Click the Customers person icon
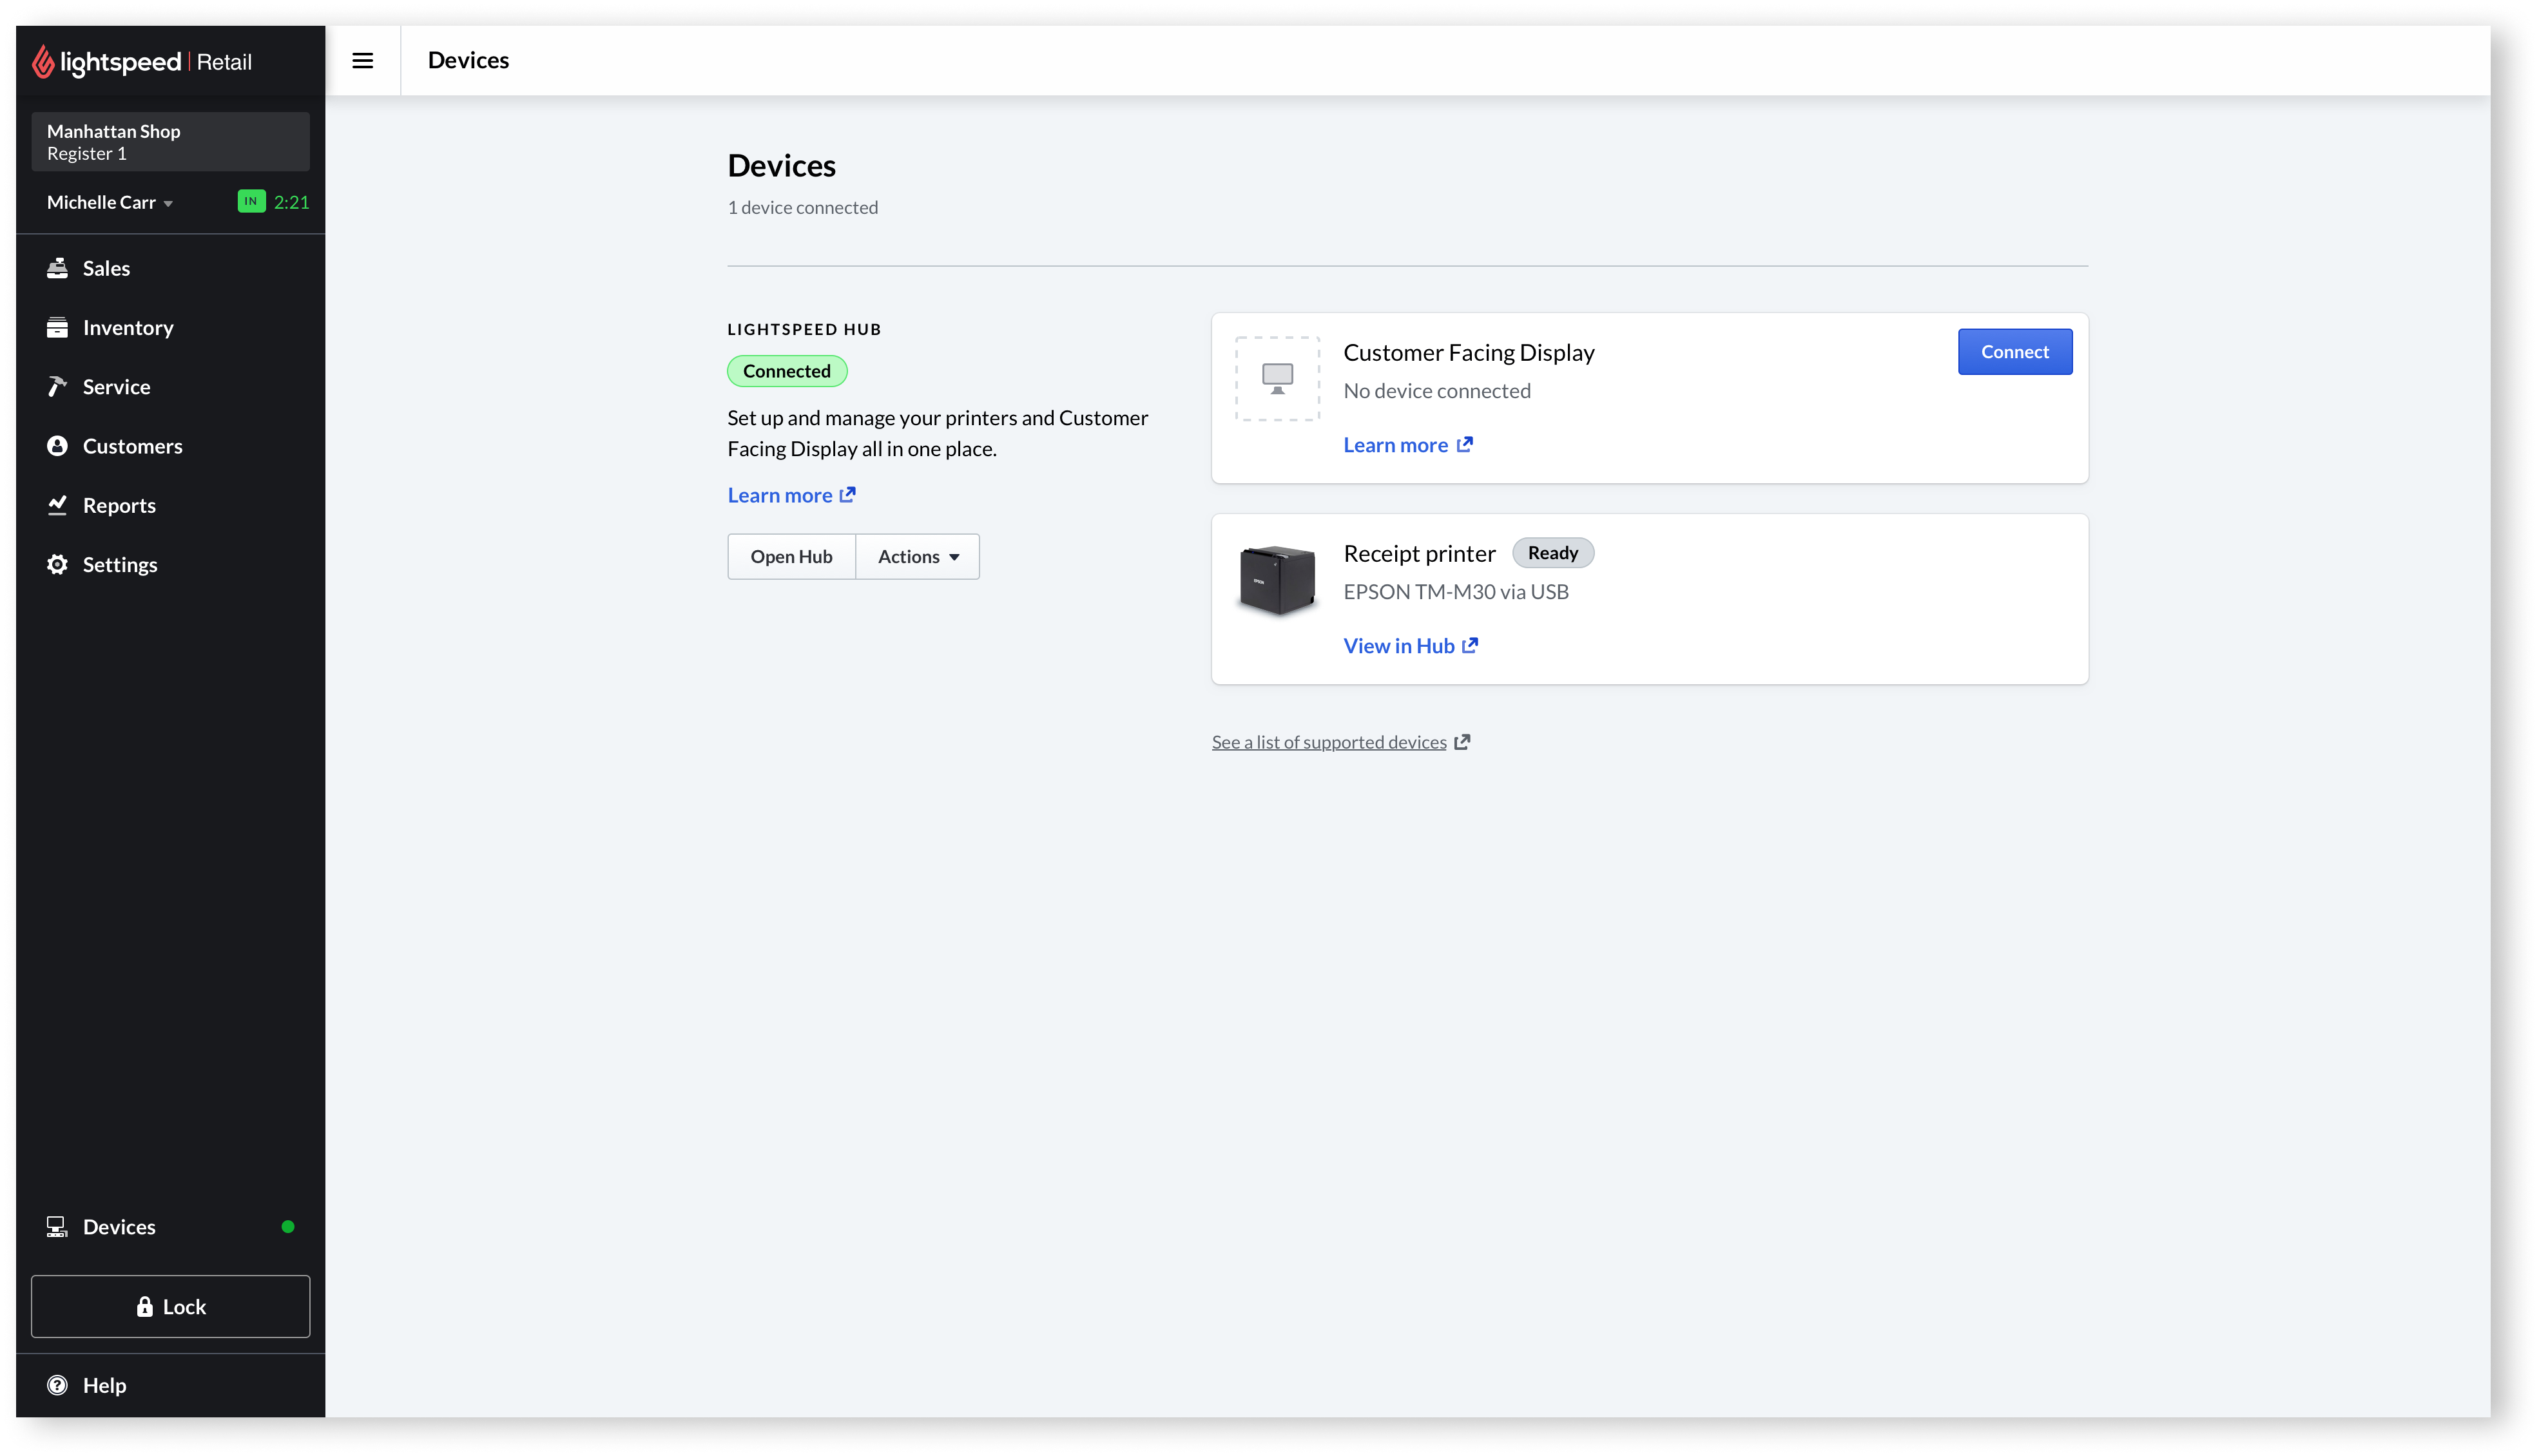The height and width of the screenshot is (1456, 2539). pyautogui.click(x=57, y=446)
